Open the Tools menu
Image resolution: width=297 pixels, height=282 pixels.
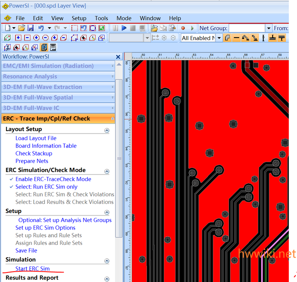(x=101, y=18)
